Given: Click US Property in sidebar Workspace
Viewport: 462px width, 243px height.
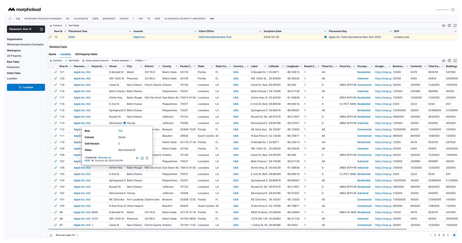Looking at the screenshot, I should (x=14, y=56).
